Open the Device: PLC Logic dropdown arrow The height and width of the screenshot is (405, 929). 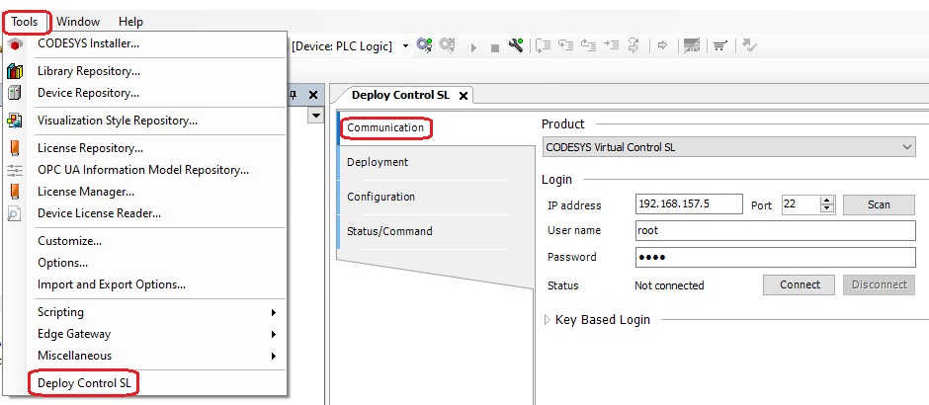(x=405, y=46)
